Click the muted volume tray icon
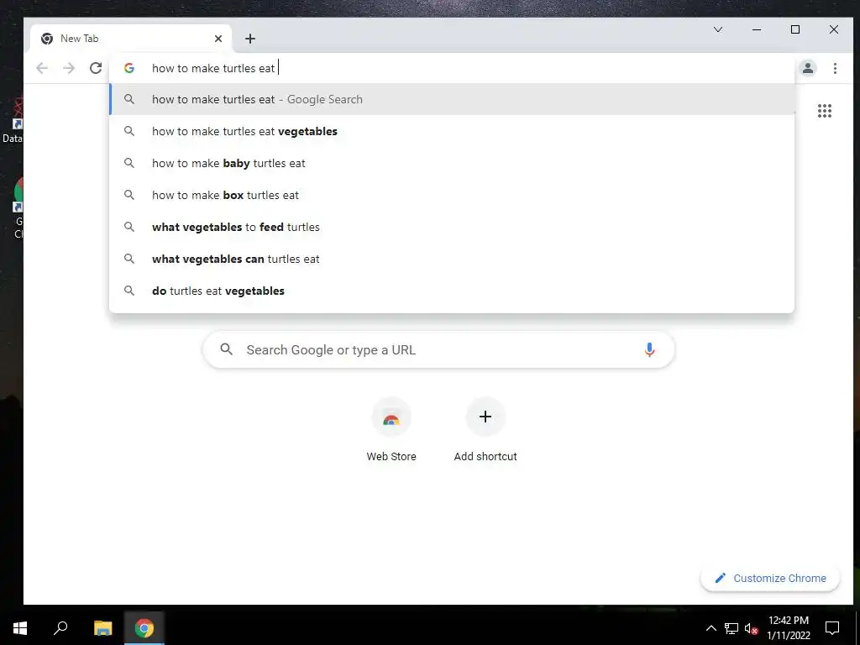This screenshot has height=645, width=860. coord(752,628)
